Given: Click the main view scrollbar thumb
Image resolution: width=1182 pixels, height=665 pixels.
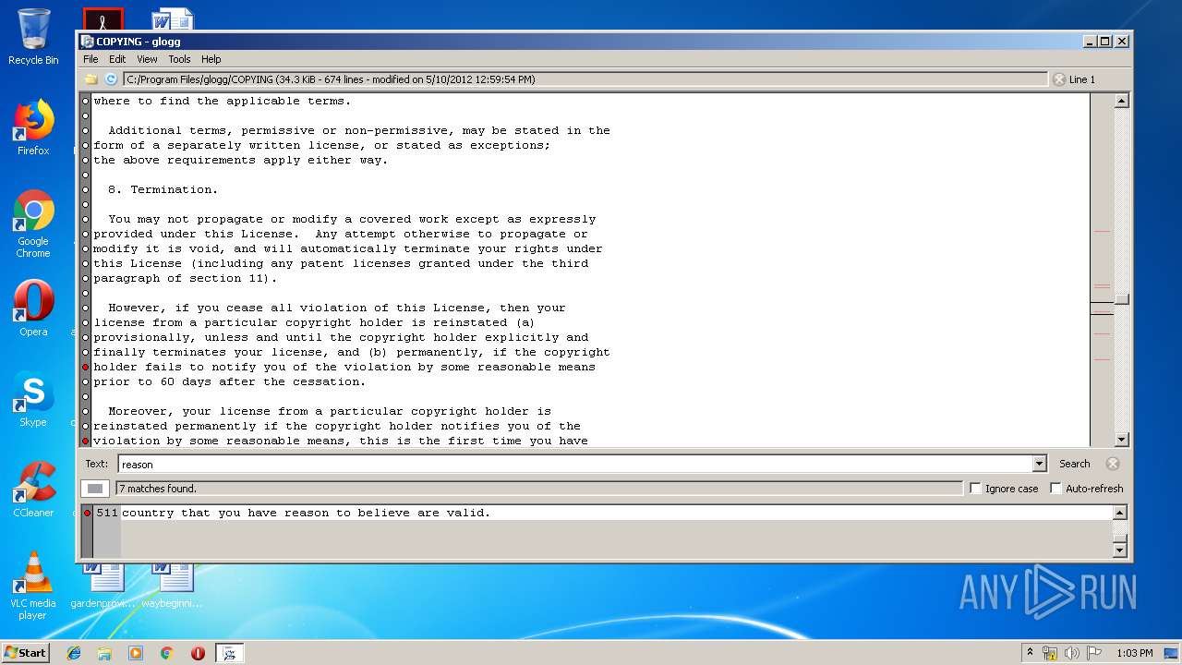Looking at the screenshot, I should [1122, 299].
